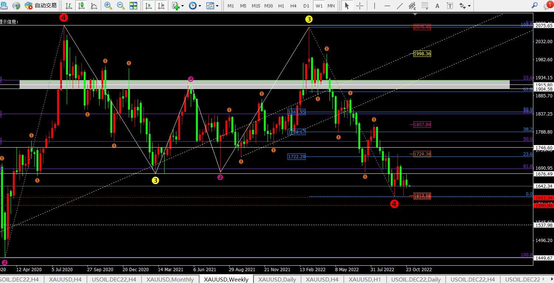Viewport: 554px width, 283px height.
Task: Choose the trendline drawing tool
Action: click(x=400, y=6)
